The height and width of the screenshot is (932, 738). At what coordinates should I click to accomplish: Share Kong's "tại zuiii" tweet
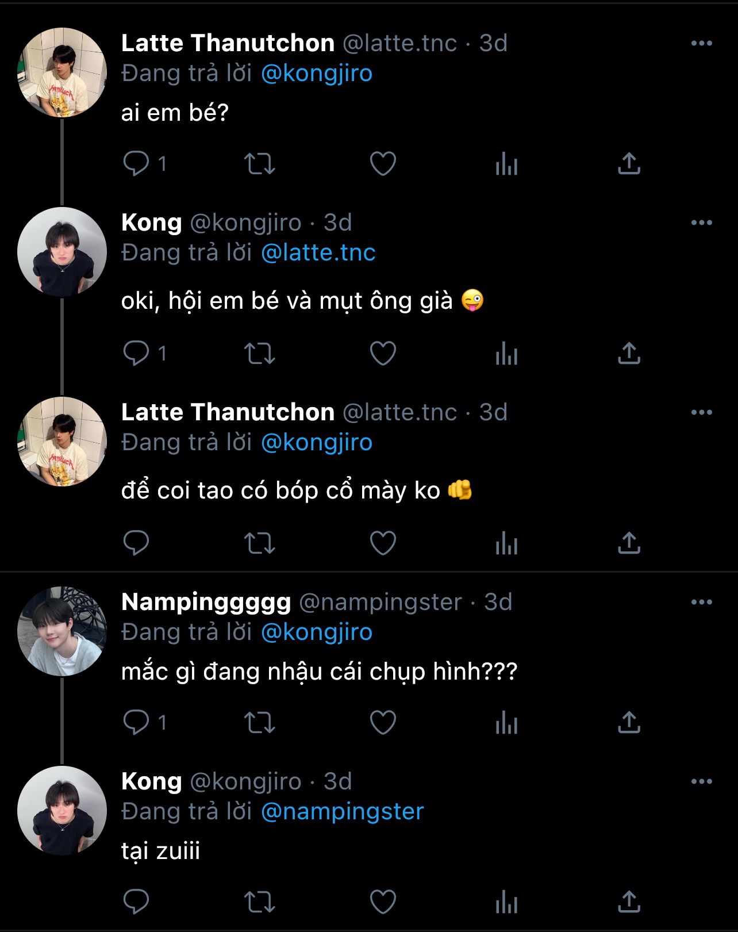click(629, 902)
